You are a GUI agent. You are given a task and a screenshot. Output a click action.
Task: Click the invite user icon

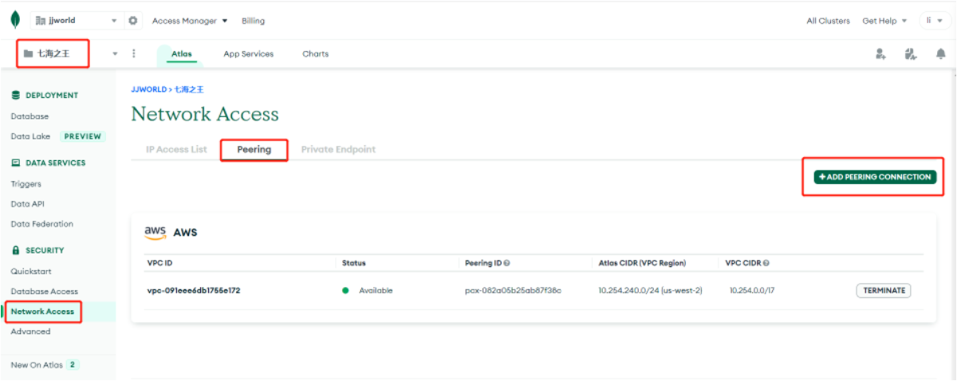[x=880, y=53]
